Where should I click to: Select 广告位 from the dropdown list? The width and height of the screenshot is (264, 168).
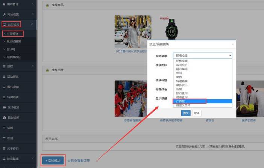coord(189,101)
